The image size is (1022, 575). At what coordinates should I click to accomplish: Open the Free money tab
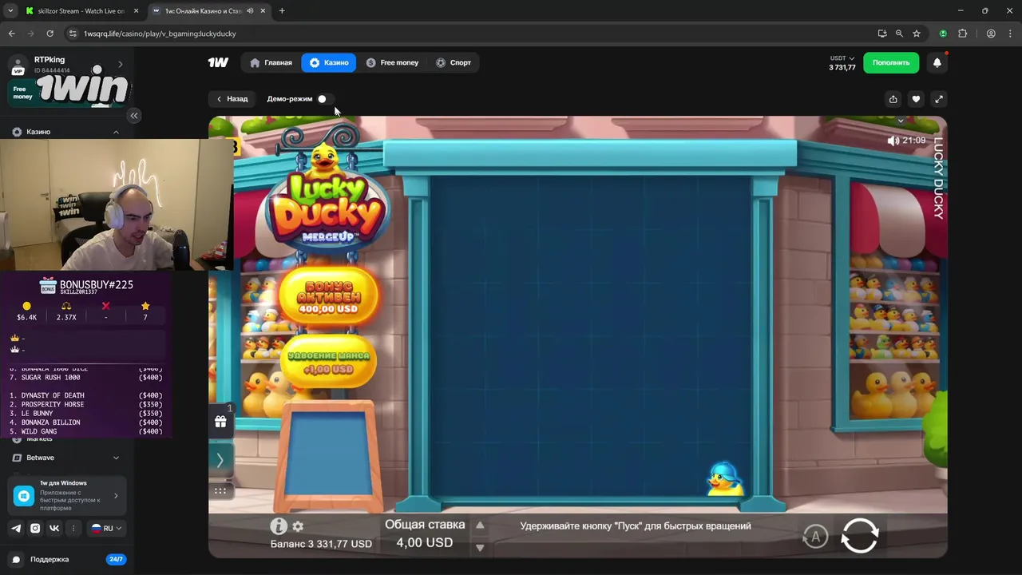click(x=392, y=62)
